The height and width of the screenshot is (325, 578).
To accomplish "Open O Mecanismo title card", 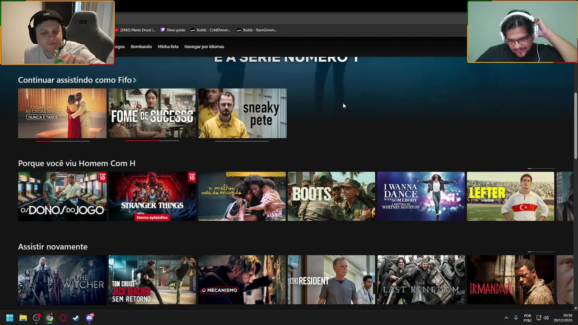I will pyautogui.click(x=242, y=280).
